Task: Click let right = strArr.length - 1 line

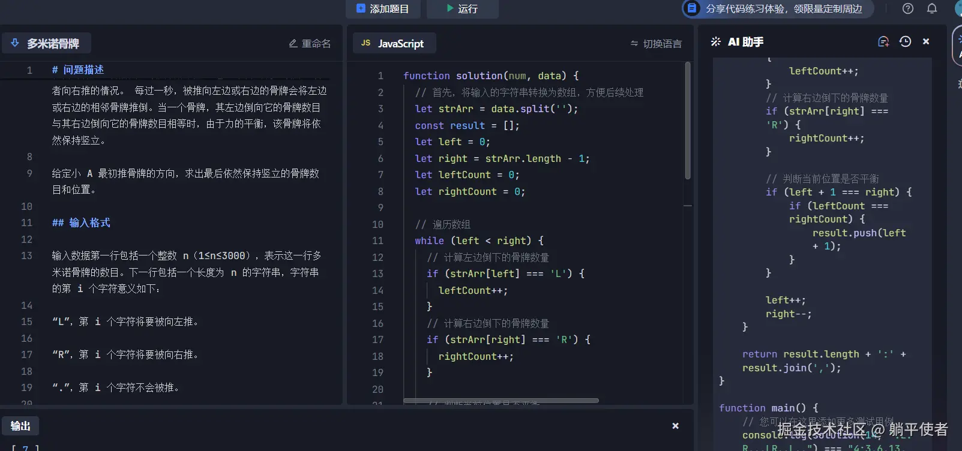Action: pos(502,158)
